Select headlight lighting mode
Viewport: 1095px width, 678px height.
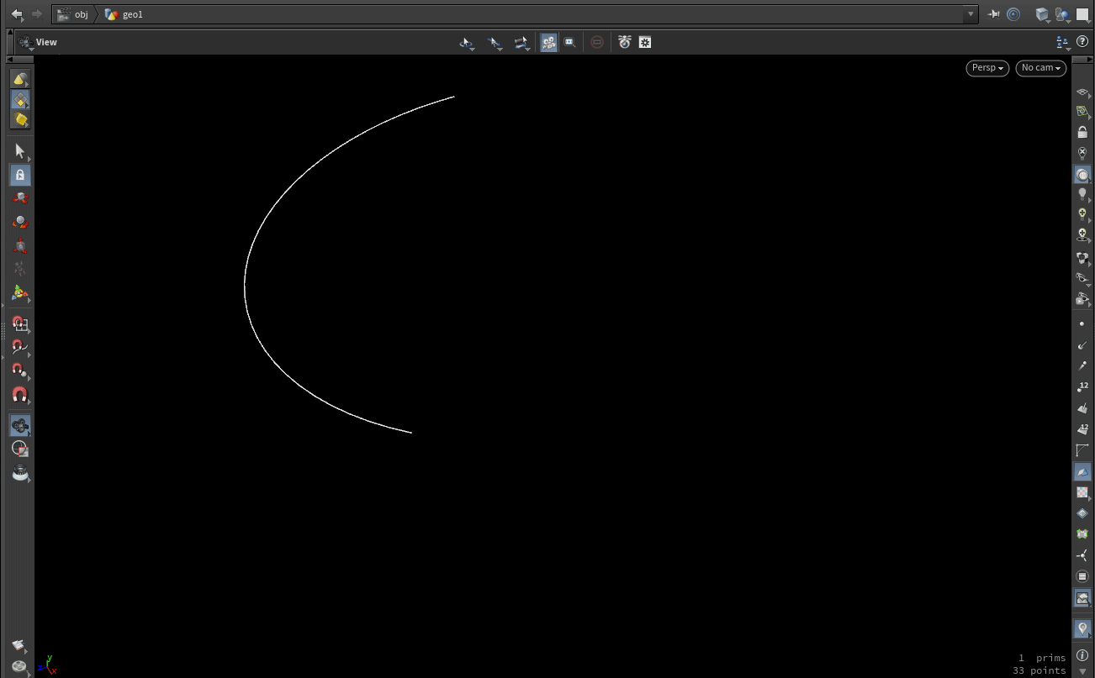tap(1082, 175)
